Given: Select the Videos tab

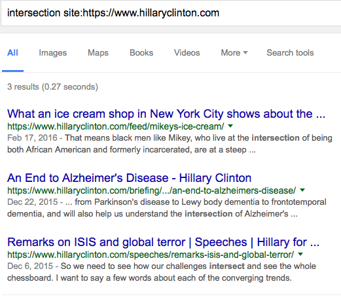Looking at the screenshot, I should pos(187,53).
